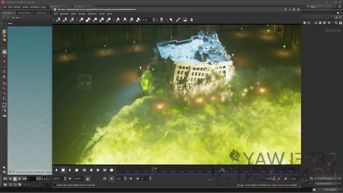Toggle the loop playback icon in MPlay
This screenshot has width=343, height=193.
pos(105,179)
